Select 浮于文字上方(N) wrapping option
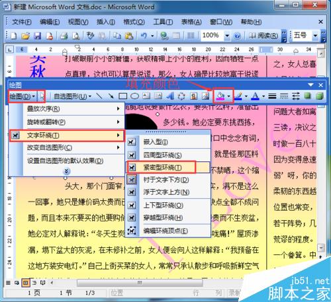The image size is (331, 302). pyautogui.click(x=168, y=192)
